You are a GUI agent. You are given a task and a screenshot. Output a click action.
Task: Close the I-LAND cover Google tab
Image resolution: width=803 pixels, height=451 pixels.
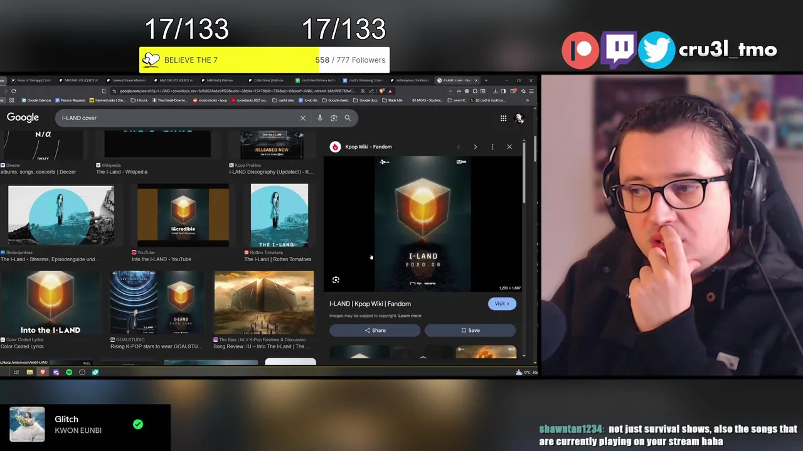pyautogui.click(x=476, y=80)
